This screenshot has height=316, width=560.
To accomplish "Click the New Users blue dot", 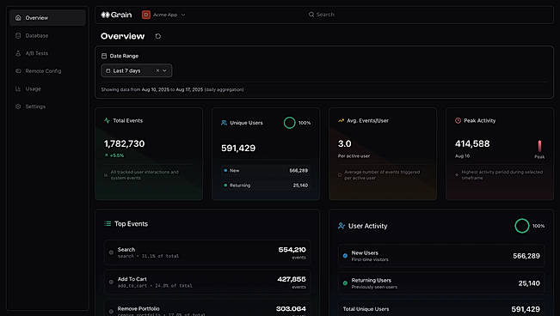I will (x=345, y=256).
